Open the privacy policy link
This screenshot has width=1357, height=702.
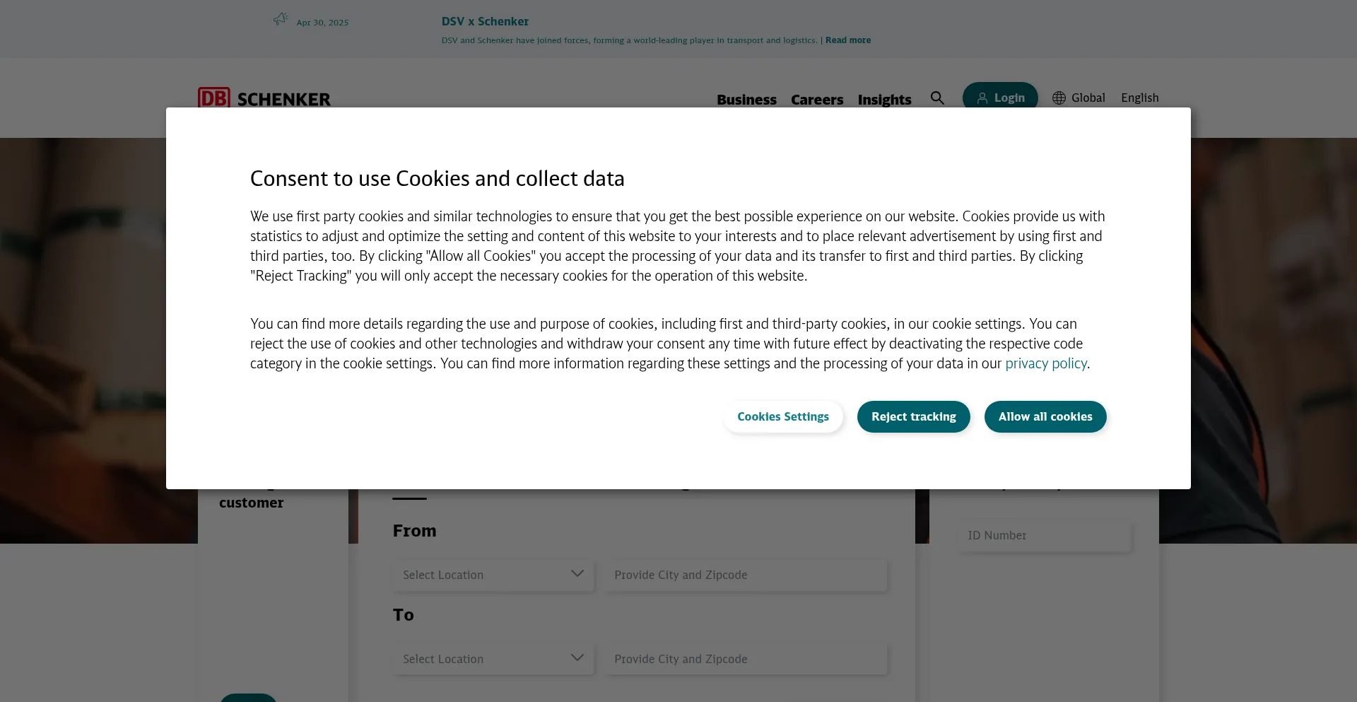(x=1046, y=363)
